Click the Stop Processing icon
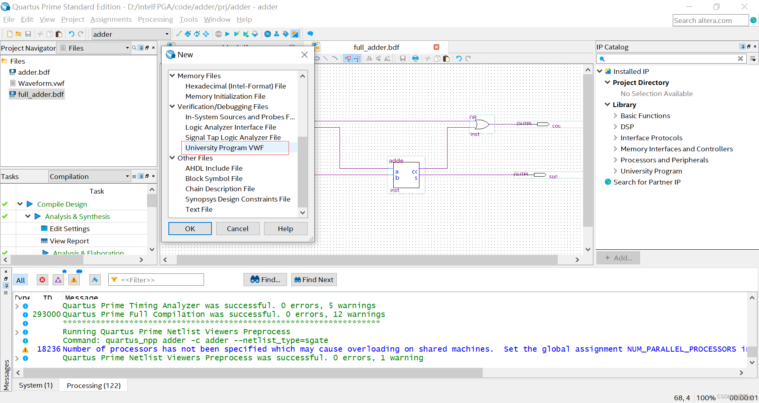The image size is (759, 403). pyautogui.click(x=219, y=34)
